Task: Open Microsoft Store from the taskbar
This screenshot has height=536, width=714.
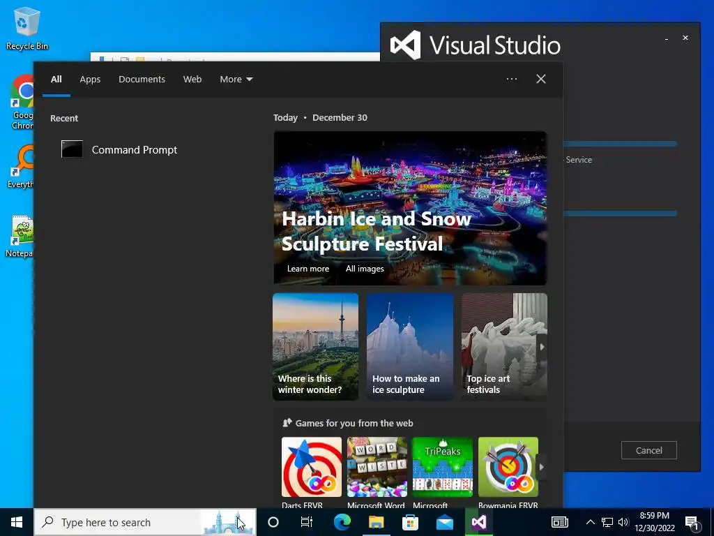Action: (410, 522)
